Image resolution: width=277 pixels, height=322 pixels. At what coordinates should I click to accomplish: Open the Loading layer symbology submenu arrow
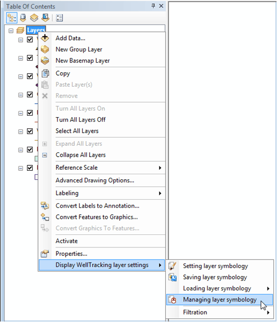tap(268, 288)
